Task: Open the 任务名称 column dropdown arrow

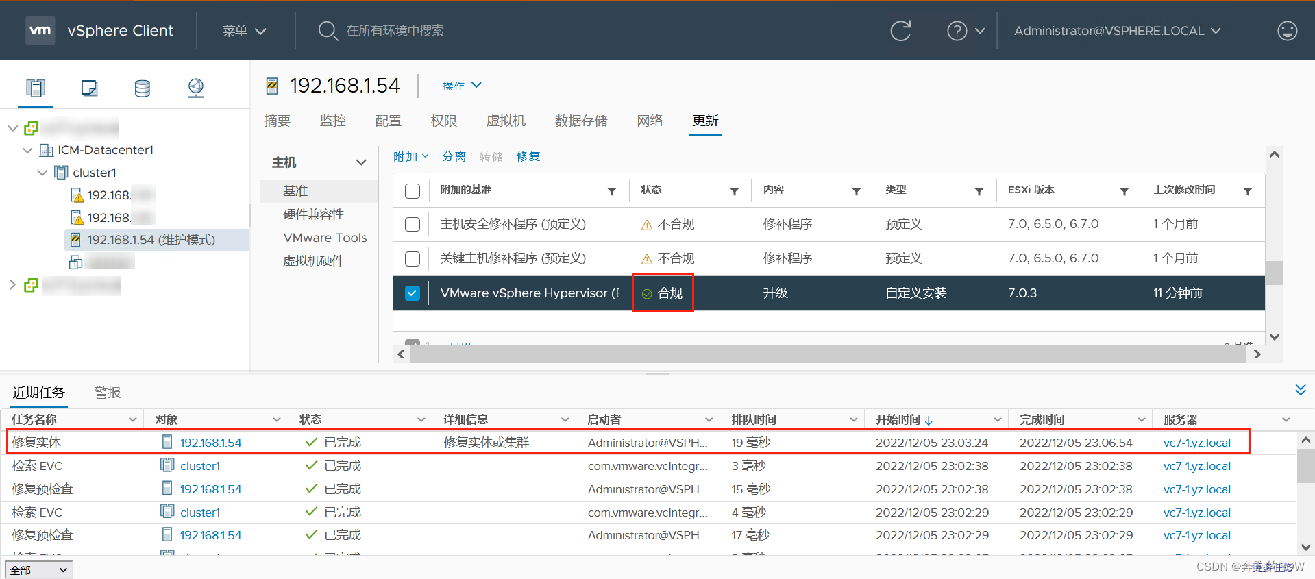Action: pyautogui.click(x=132, y=420)
